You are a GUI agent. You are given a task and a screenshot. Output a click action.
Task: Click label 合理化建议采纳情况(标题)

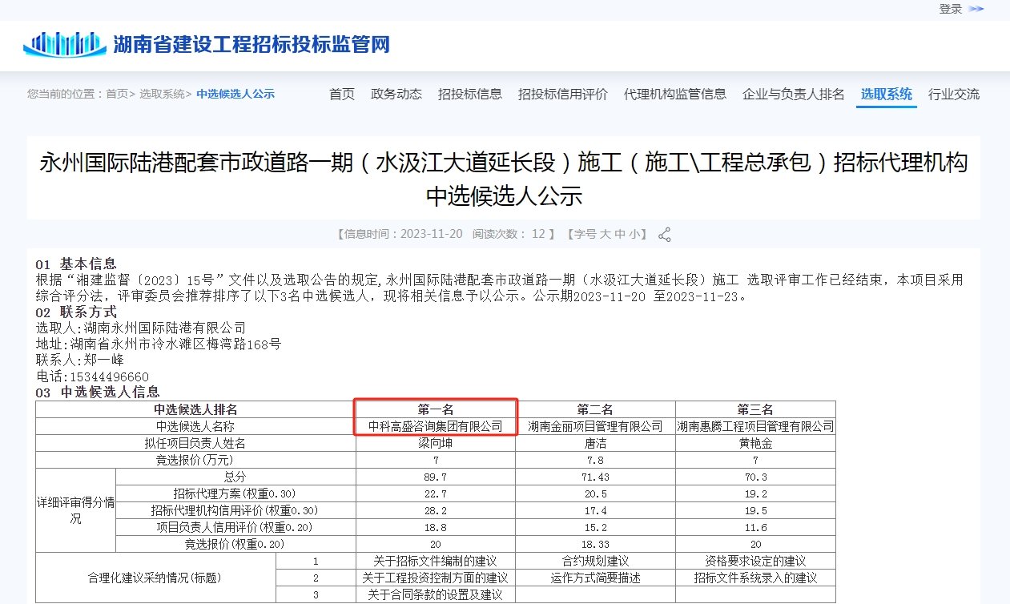point(155,578)
